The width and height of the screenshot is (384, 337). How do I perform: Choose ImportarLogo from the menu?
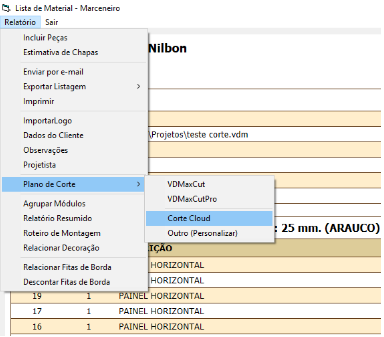[47, 121]
